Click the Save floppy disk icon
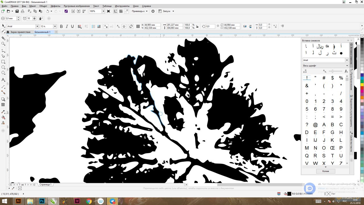 [x=17, y=11]
